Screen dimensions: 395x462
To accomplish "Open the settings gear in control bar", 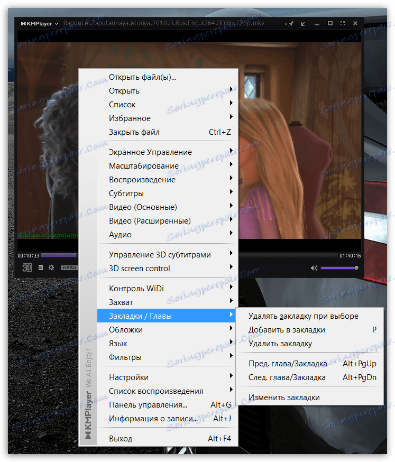I will coord(51,267).
